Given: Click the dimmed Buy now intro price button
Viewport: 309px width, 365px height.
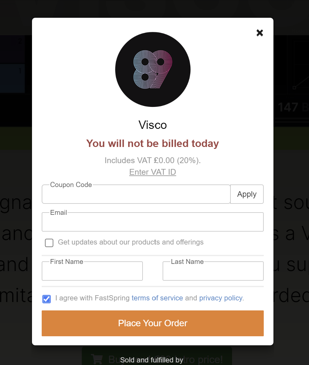Looking at the screenshot, I should coord(157,356).
